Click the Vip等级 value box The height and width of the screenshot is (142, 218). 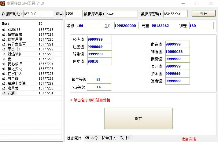pos(99,87)
